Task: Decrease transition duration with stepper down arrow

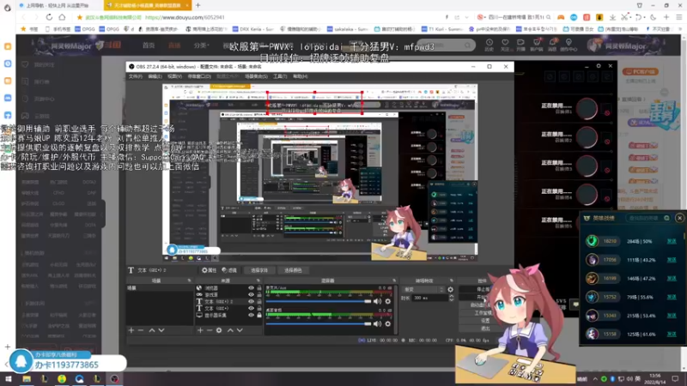Action: [452, 299]
